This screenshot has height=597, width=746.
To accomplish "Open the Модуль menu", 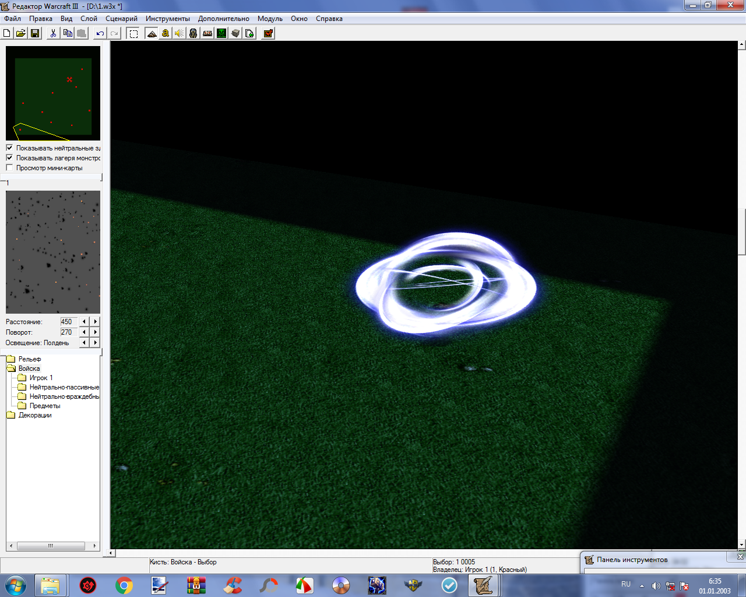I will click(x=270, y=19).
